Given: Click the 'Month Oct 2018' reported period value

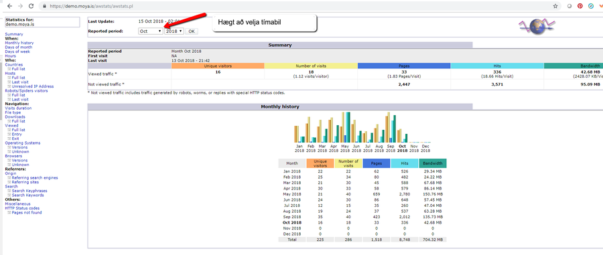Looking at the screenshot, I should tap(186, 51).
